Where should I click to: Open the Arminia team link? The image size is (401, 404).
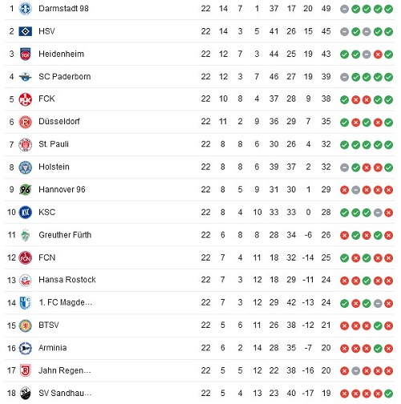53,348
